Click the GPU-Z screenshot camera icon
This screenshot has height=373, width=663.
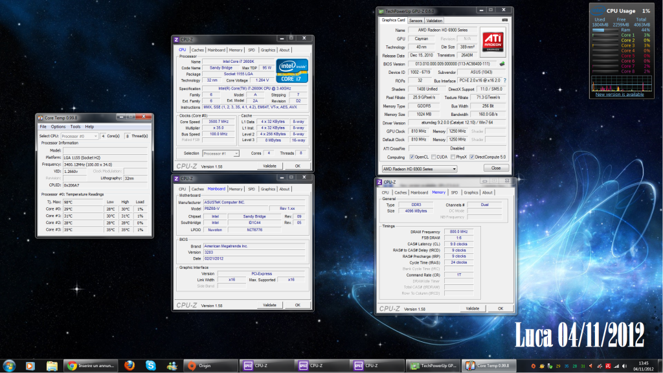pyautogui.click(x=504, y=20)
